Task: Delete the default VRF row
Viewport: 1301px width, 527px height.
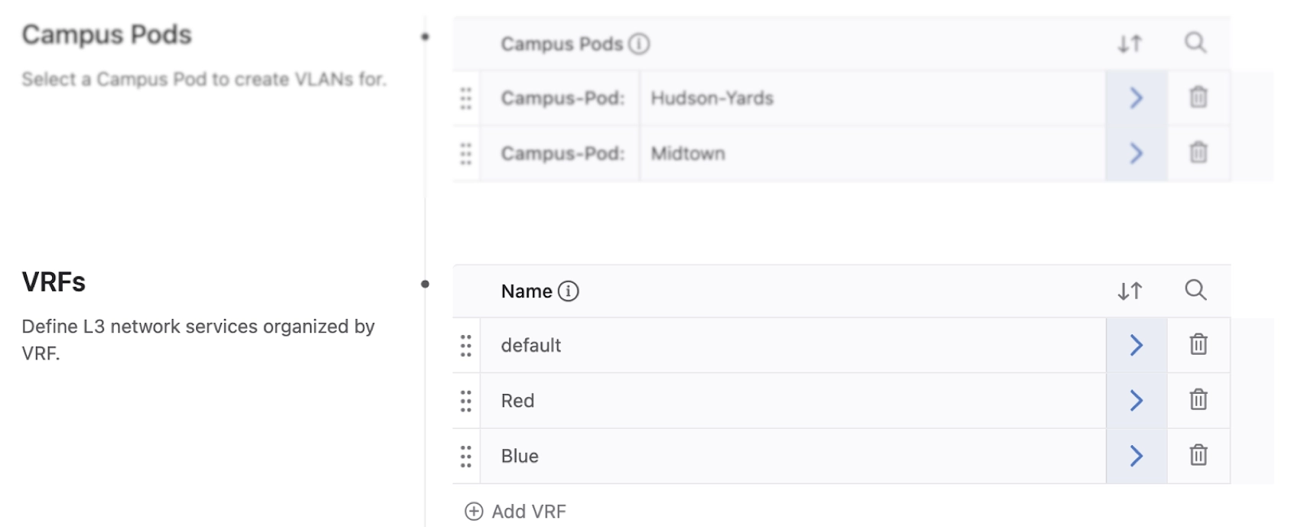Action: coord(1198,345)
